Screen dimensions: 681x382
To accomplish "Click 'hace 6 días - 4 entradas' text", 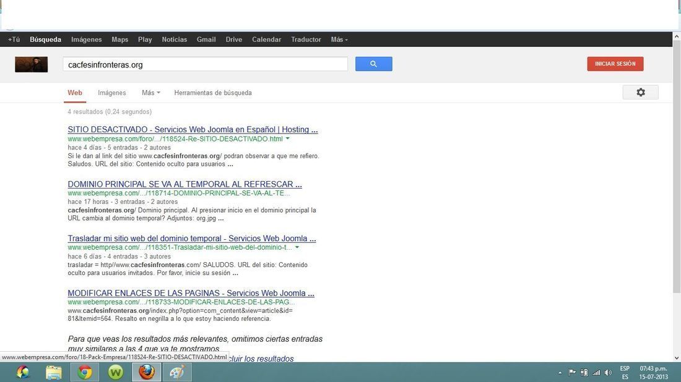I will [103, 257].
